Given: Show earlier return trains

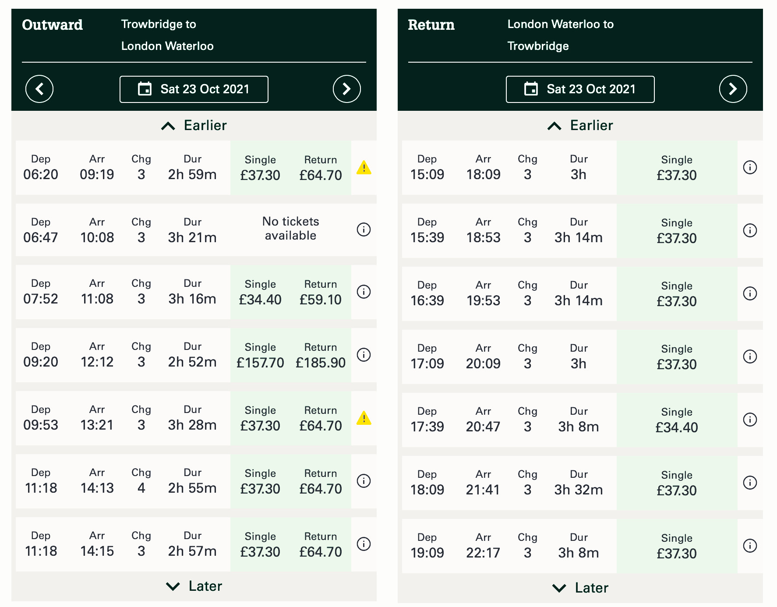Looking at the screenshot, I should (x=580, y=126).
